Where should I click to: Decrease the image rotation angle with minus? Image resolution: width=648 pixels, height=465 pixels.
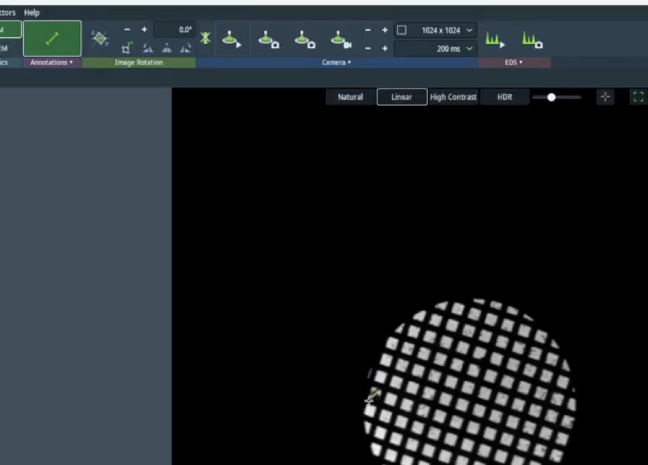click(127, 30)
